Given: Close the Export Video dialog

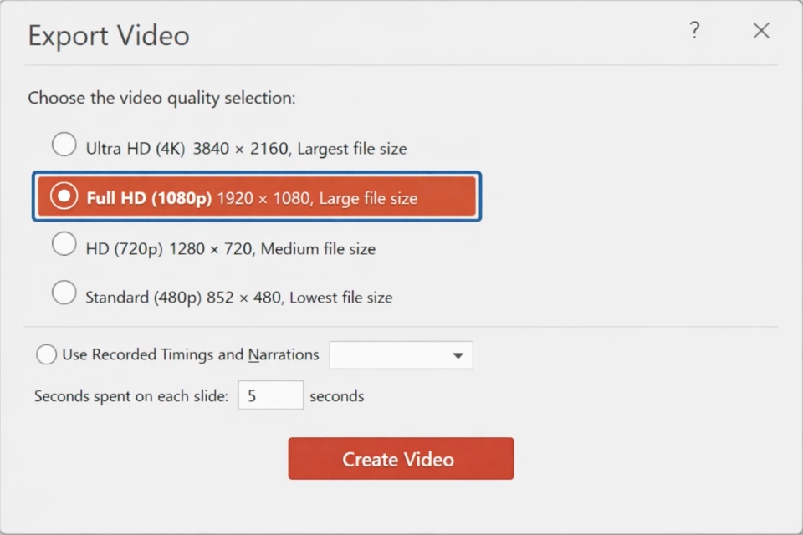Looking at the screenshot, I should coord(761,31).
